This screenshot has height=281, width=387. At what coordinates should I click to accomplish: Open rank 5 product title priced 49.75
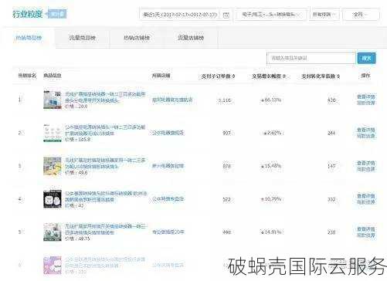click(x=105, y=229)
